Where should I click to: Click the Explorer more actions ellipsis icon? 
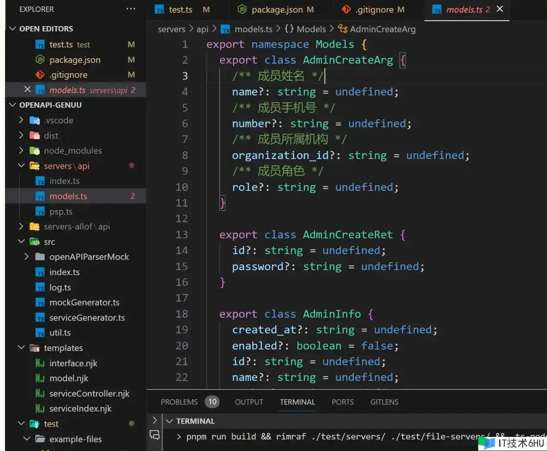131,9
